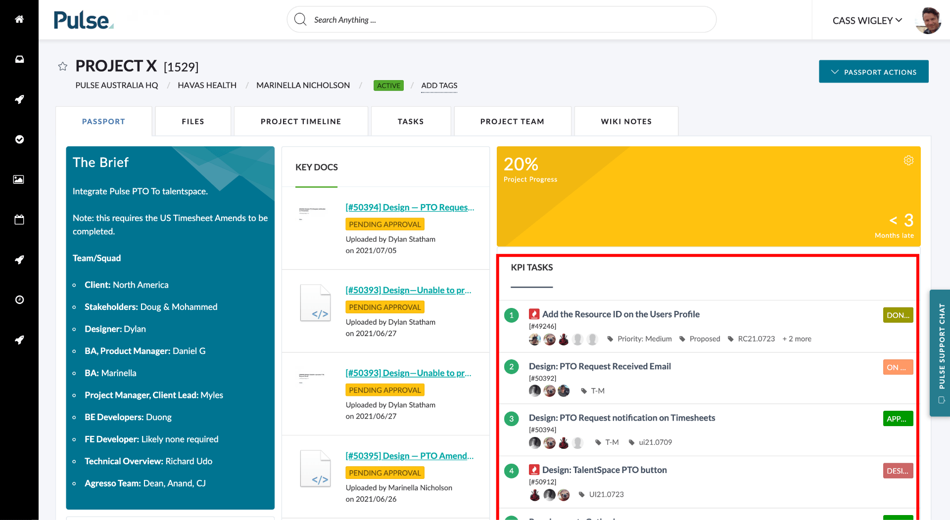The image size is (950, 520).
Task: Switch to the Passport tab
Action: tap(103, 121)
